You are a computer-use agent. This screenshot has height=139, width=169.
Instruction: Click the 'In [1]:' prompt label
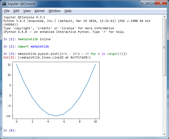[x=10, y=39]
